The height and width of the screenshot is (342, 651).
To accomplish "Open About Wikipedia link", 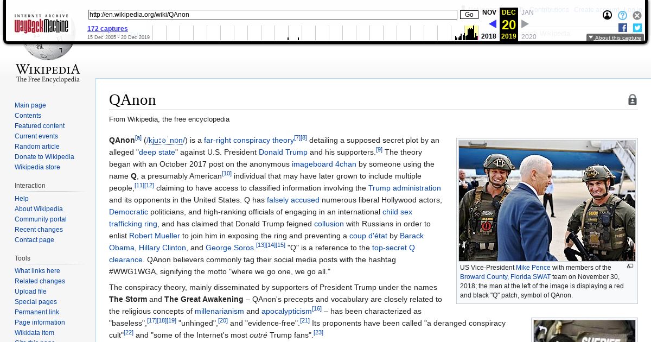I will [x=39, y=209].
